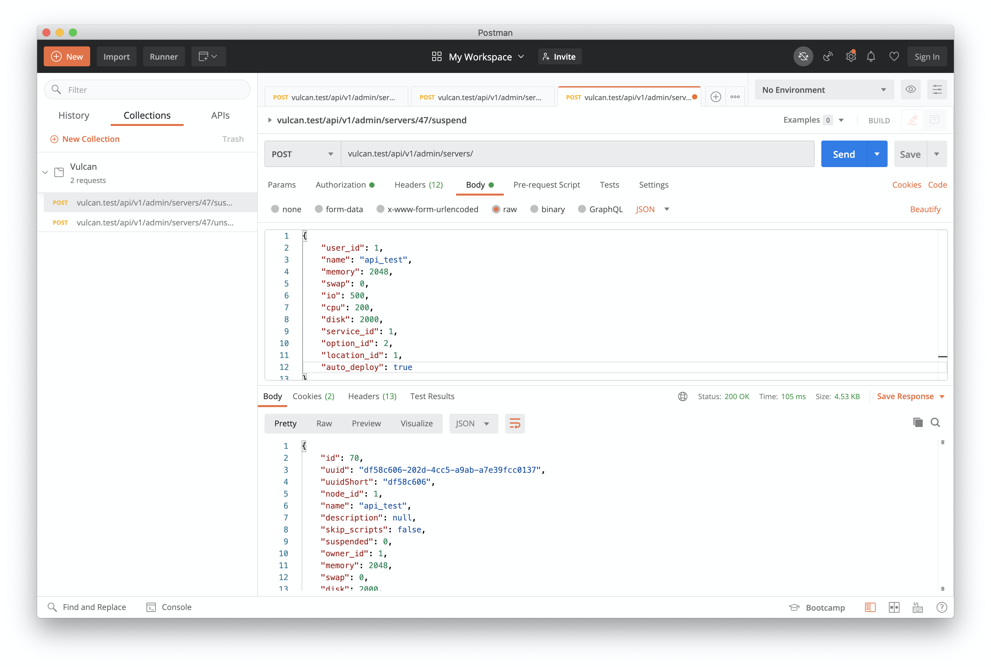Image resolution: width=991 pixels, height=667 pixels.
Task: Collapse the Vulcan collection folder
Action: pos(45,172)
